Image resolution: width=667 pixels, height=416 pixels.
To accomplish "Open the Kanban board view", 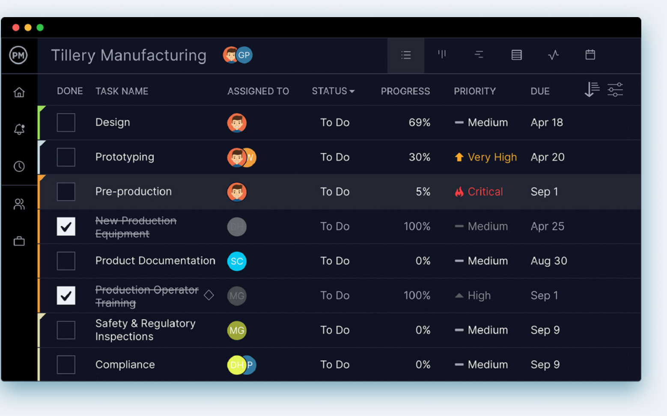I will [442, 55].
